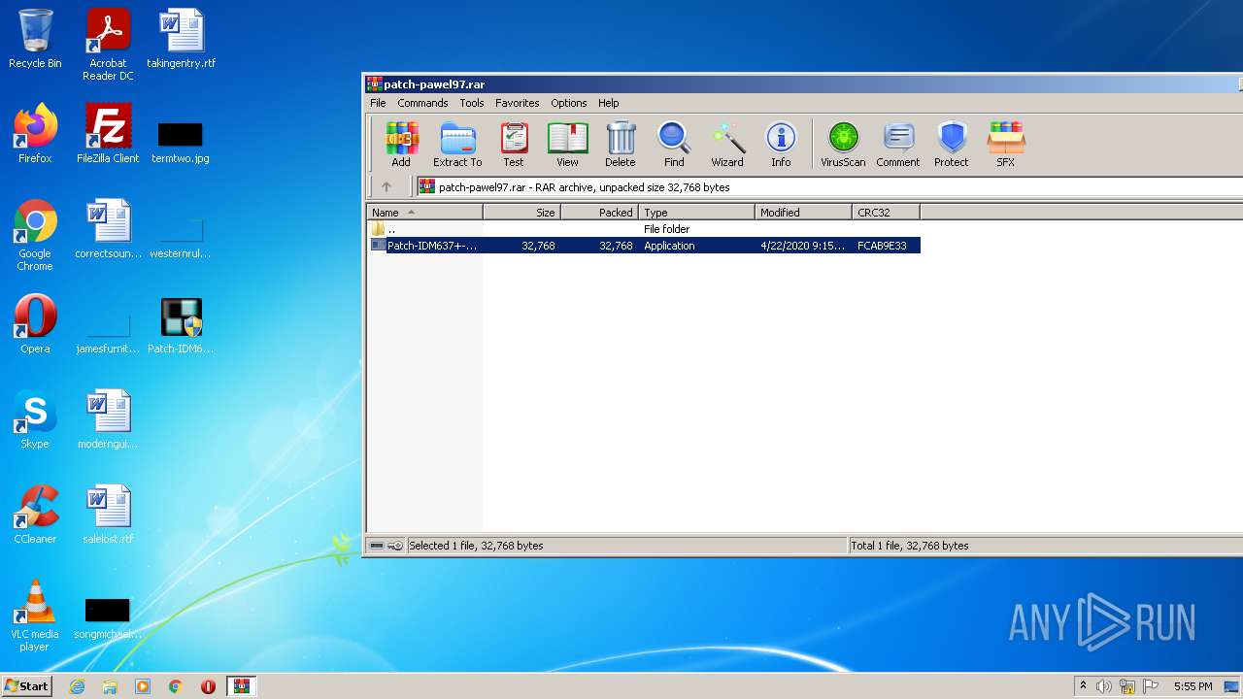Open the Help menu
This screenshot has height=699, width=1243.
[609, 103]
